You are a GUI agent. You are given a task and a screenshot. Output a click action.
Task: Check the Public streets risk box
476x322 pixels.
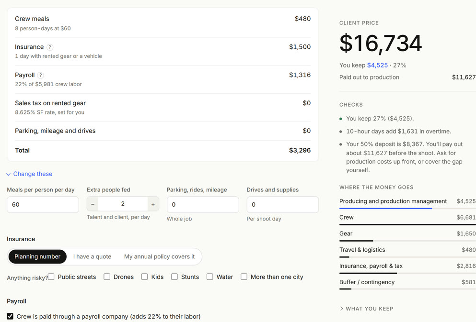51,277
